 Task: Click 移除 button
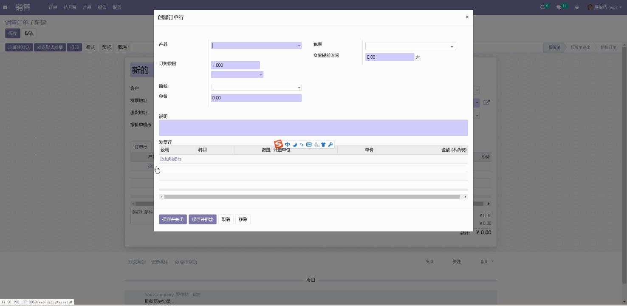click(243, 219)
